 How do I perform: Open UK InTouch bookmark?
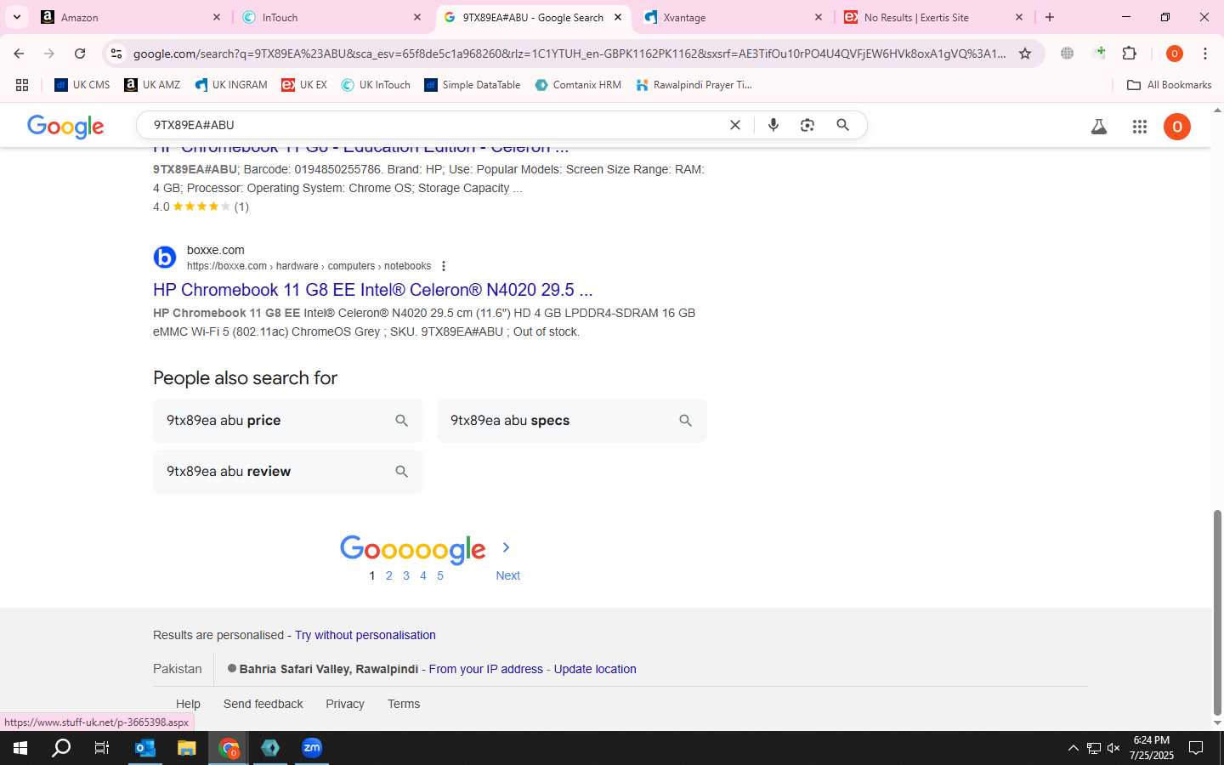click(x=376, y=85)
